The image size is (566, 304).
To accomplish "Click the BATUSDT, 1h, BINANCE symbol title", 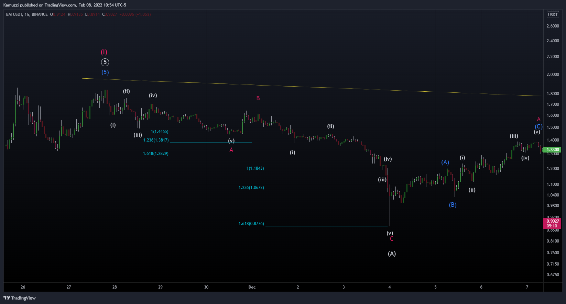I will point(27,14).
